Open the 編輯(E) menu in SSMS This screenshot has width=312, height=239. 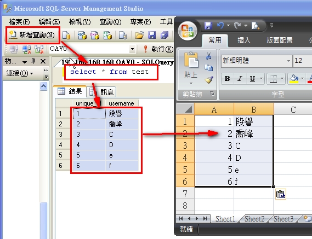pyautogui.click(x=49, y=22)
